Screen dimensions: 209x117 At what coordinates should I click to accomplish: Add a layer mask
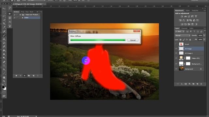(186, 84)
